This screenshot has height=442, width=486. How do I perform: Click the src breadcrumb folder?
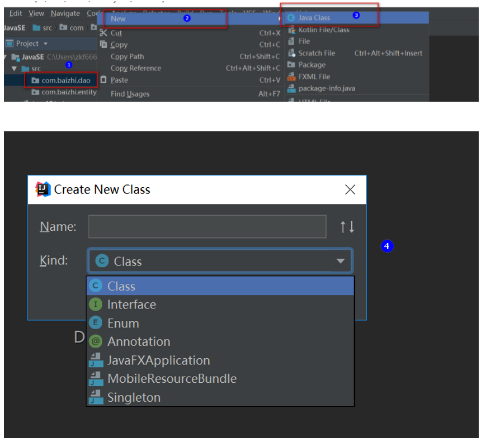coord(43,28)
